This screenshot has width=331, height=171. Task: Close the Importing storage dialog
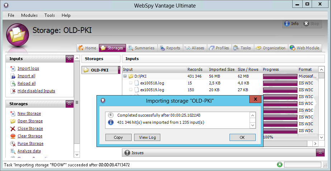click(255, 99)
